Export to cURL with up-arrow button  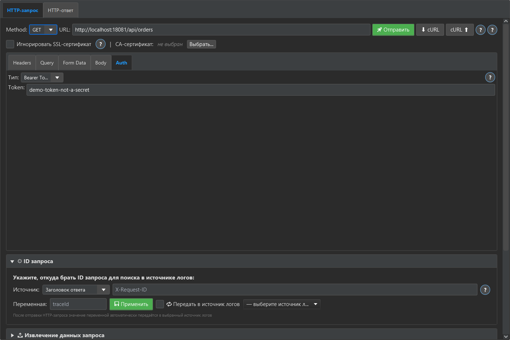[459, 30]
